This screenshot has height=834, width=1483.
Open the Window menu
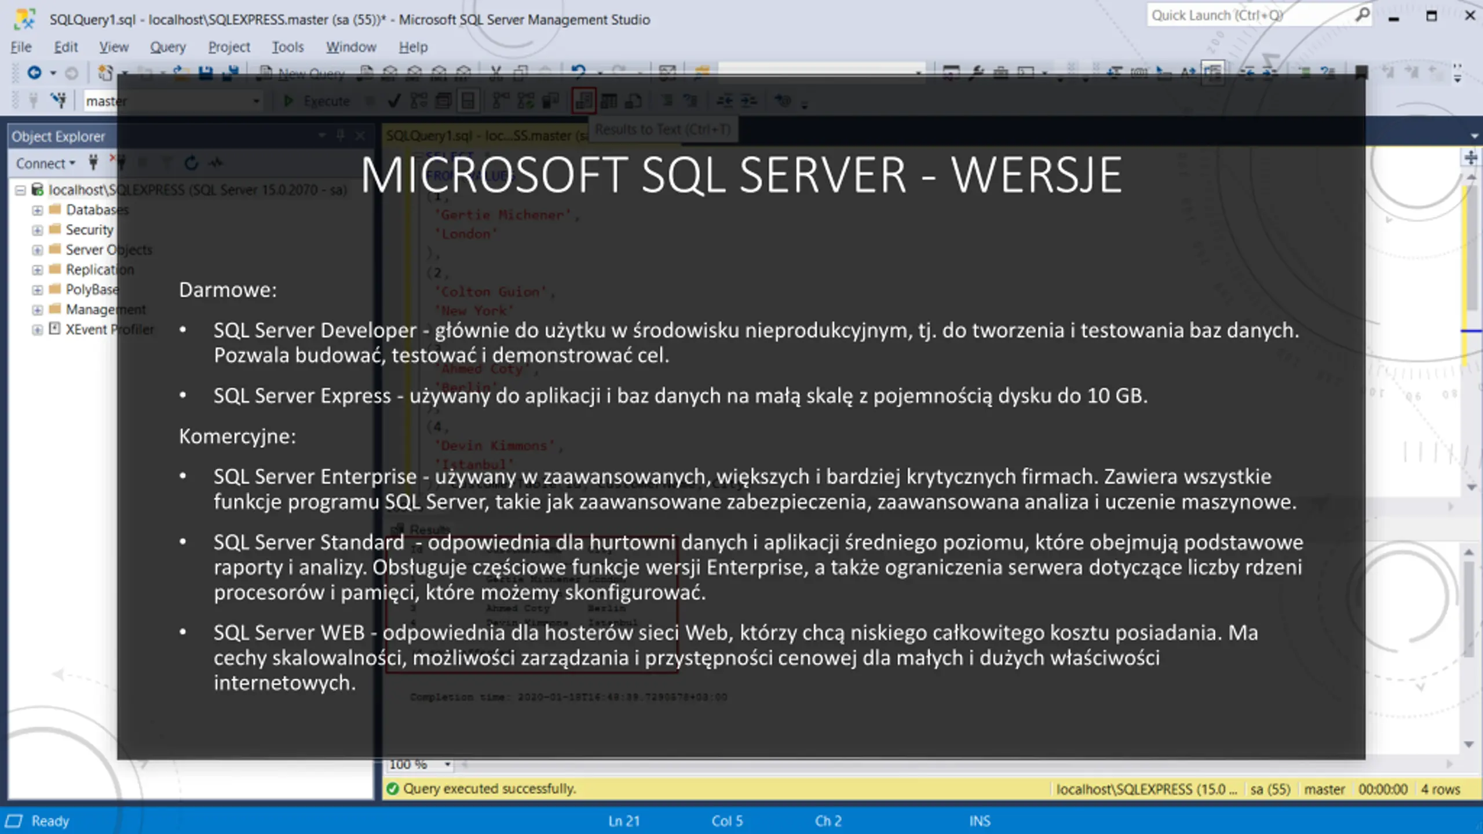point(351,47)
